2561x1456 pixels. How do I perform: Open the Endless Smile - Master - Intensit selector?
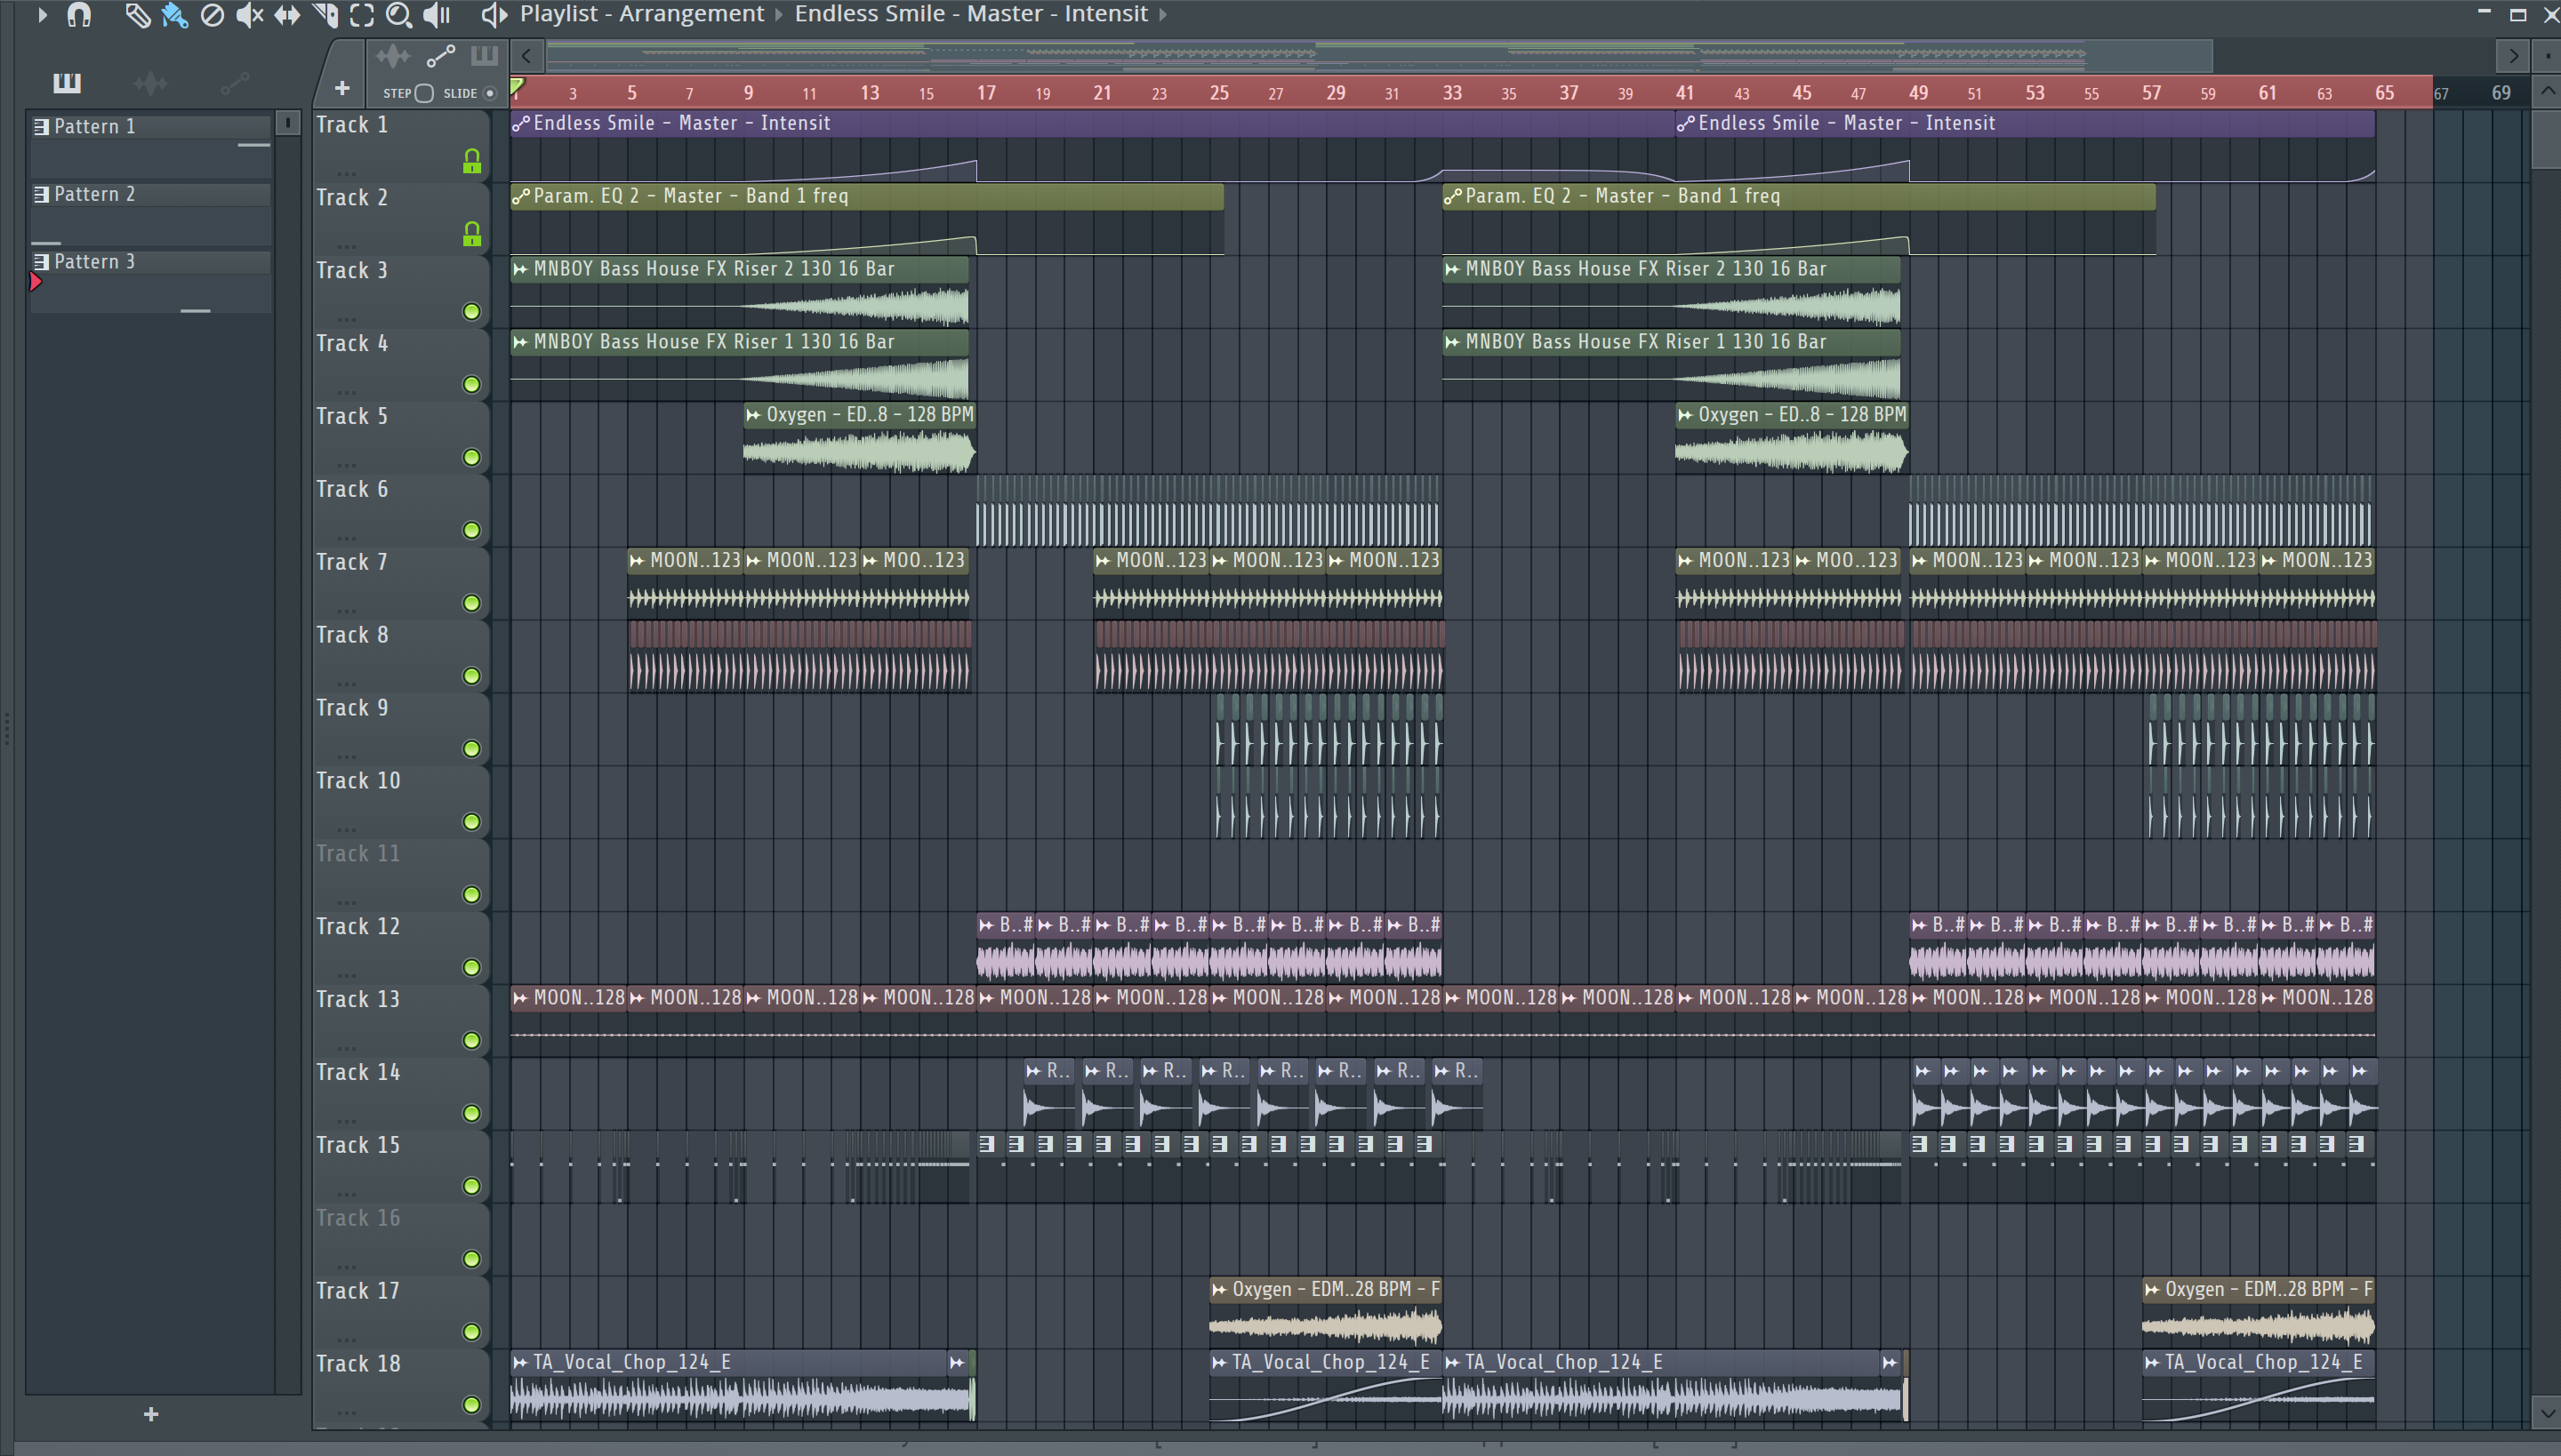tap(970, 14)
